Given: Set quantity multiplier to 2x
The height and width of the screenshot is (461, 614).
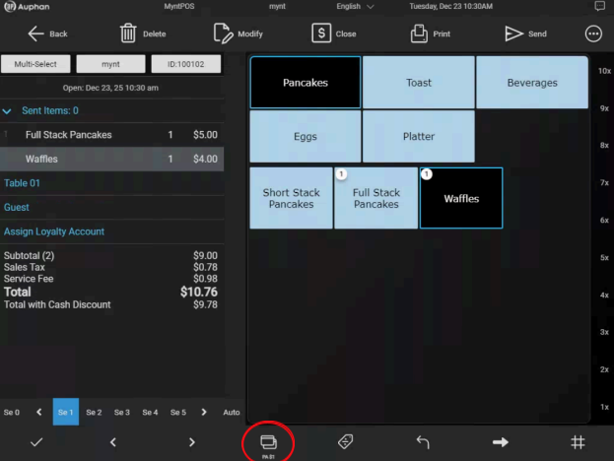Looking at the screenshot, I should [604, 369].
